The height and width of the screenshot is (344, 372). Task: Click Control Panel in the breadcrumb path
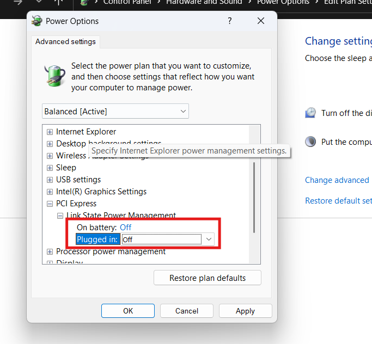[x=127, y=2]
